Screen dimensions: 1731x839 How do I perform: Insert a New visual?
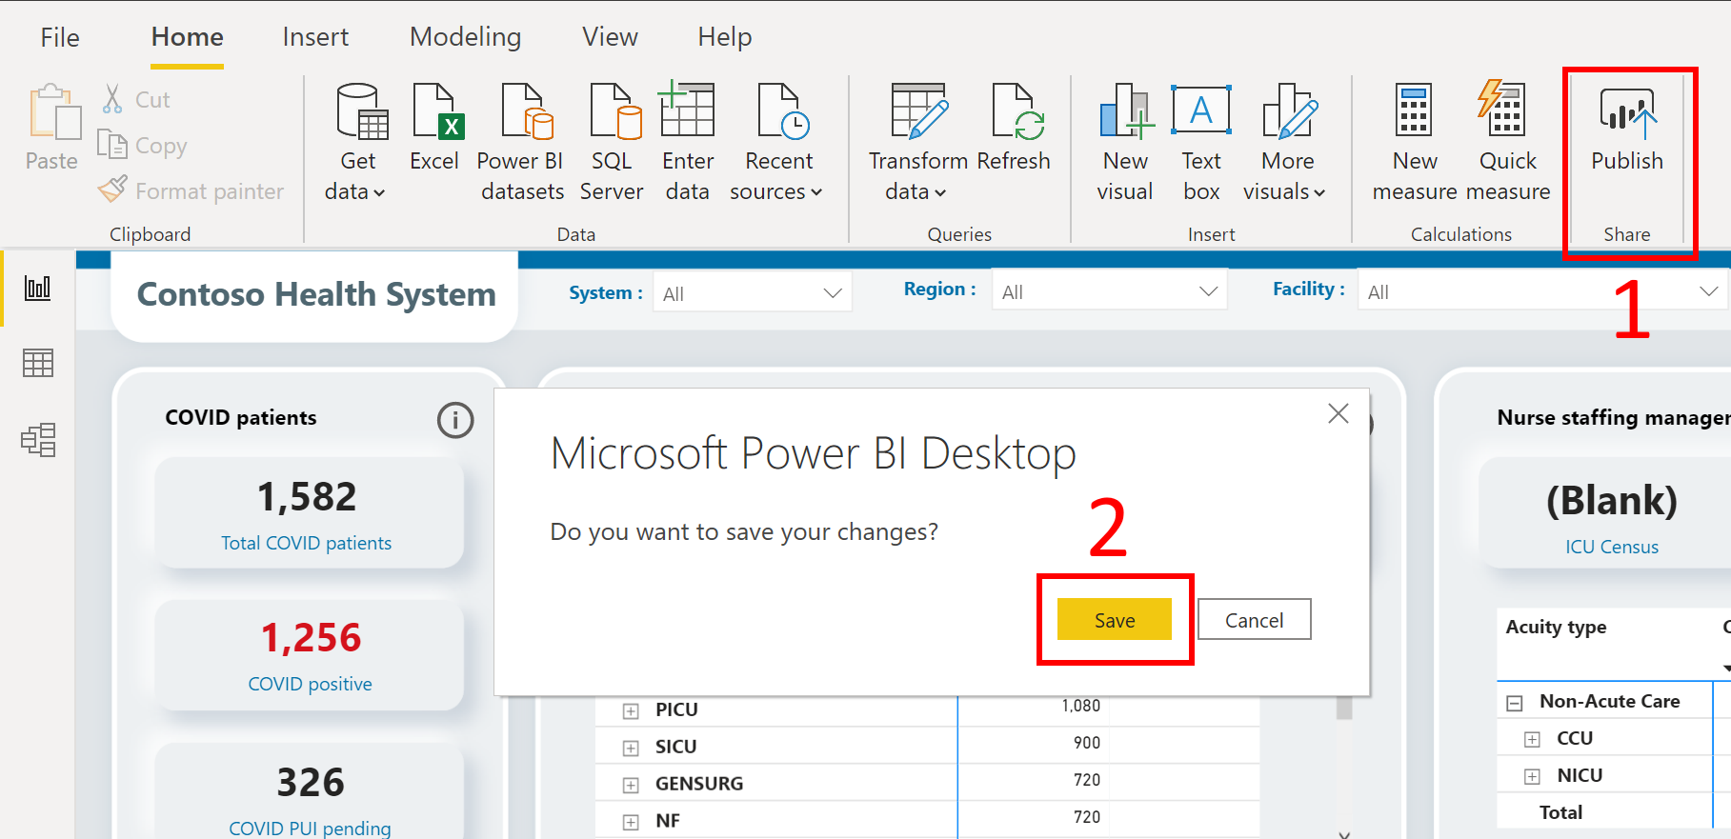[1126, 143]
